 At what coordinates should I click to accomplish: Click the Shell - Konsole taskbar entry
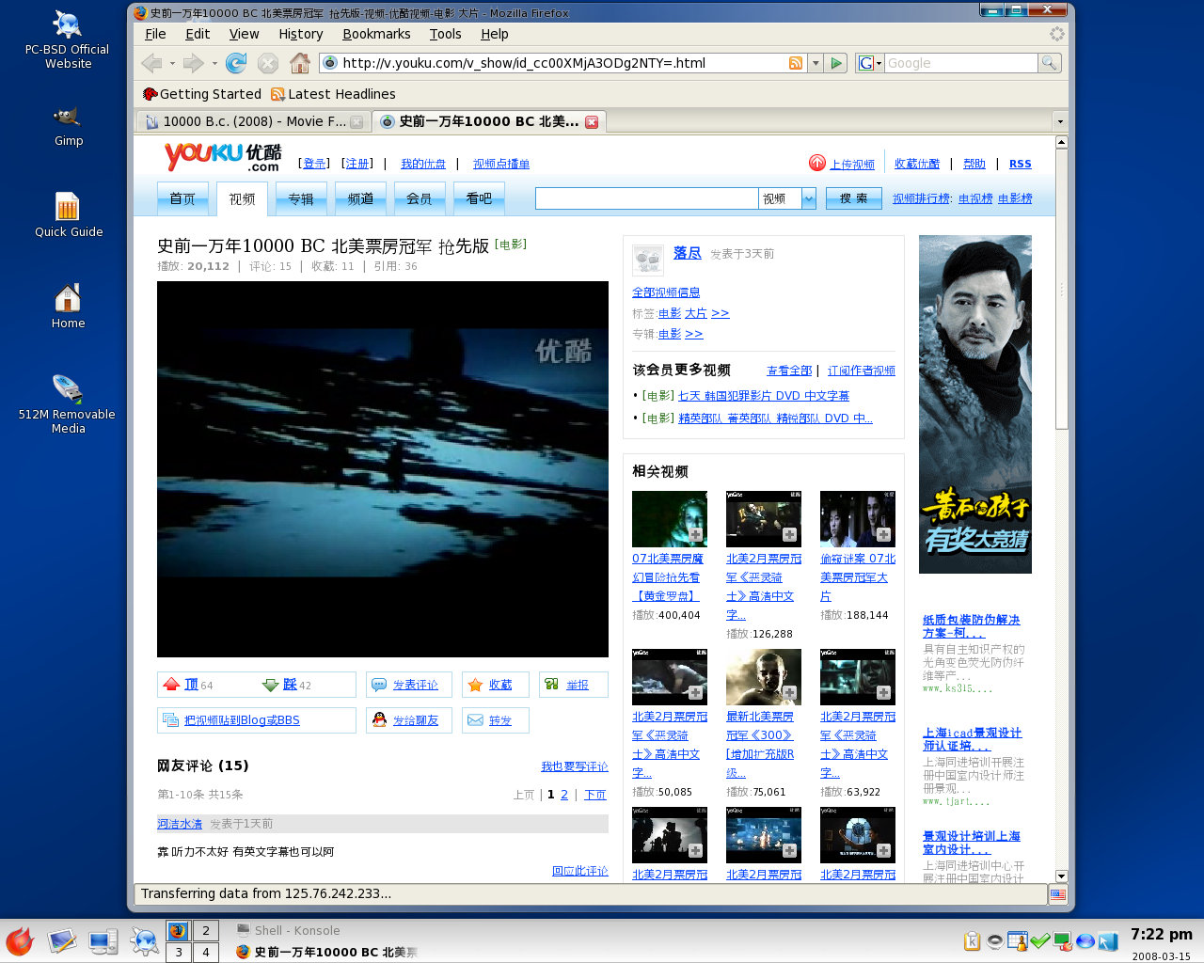289,930
